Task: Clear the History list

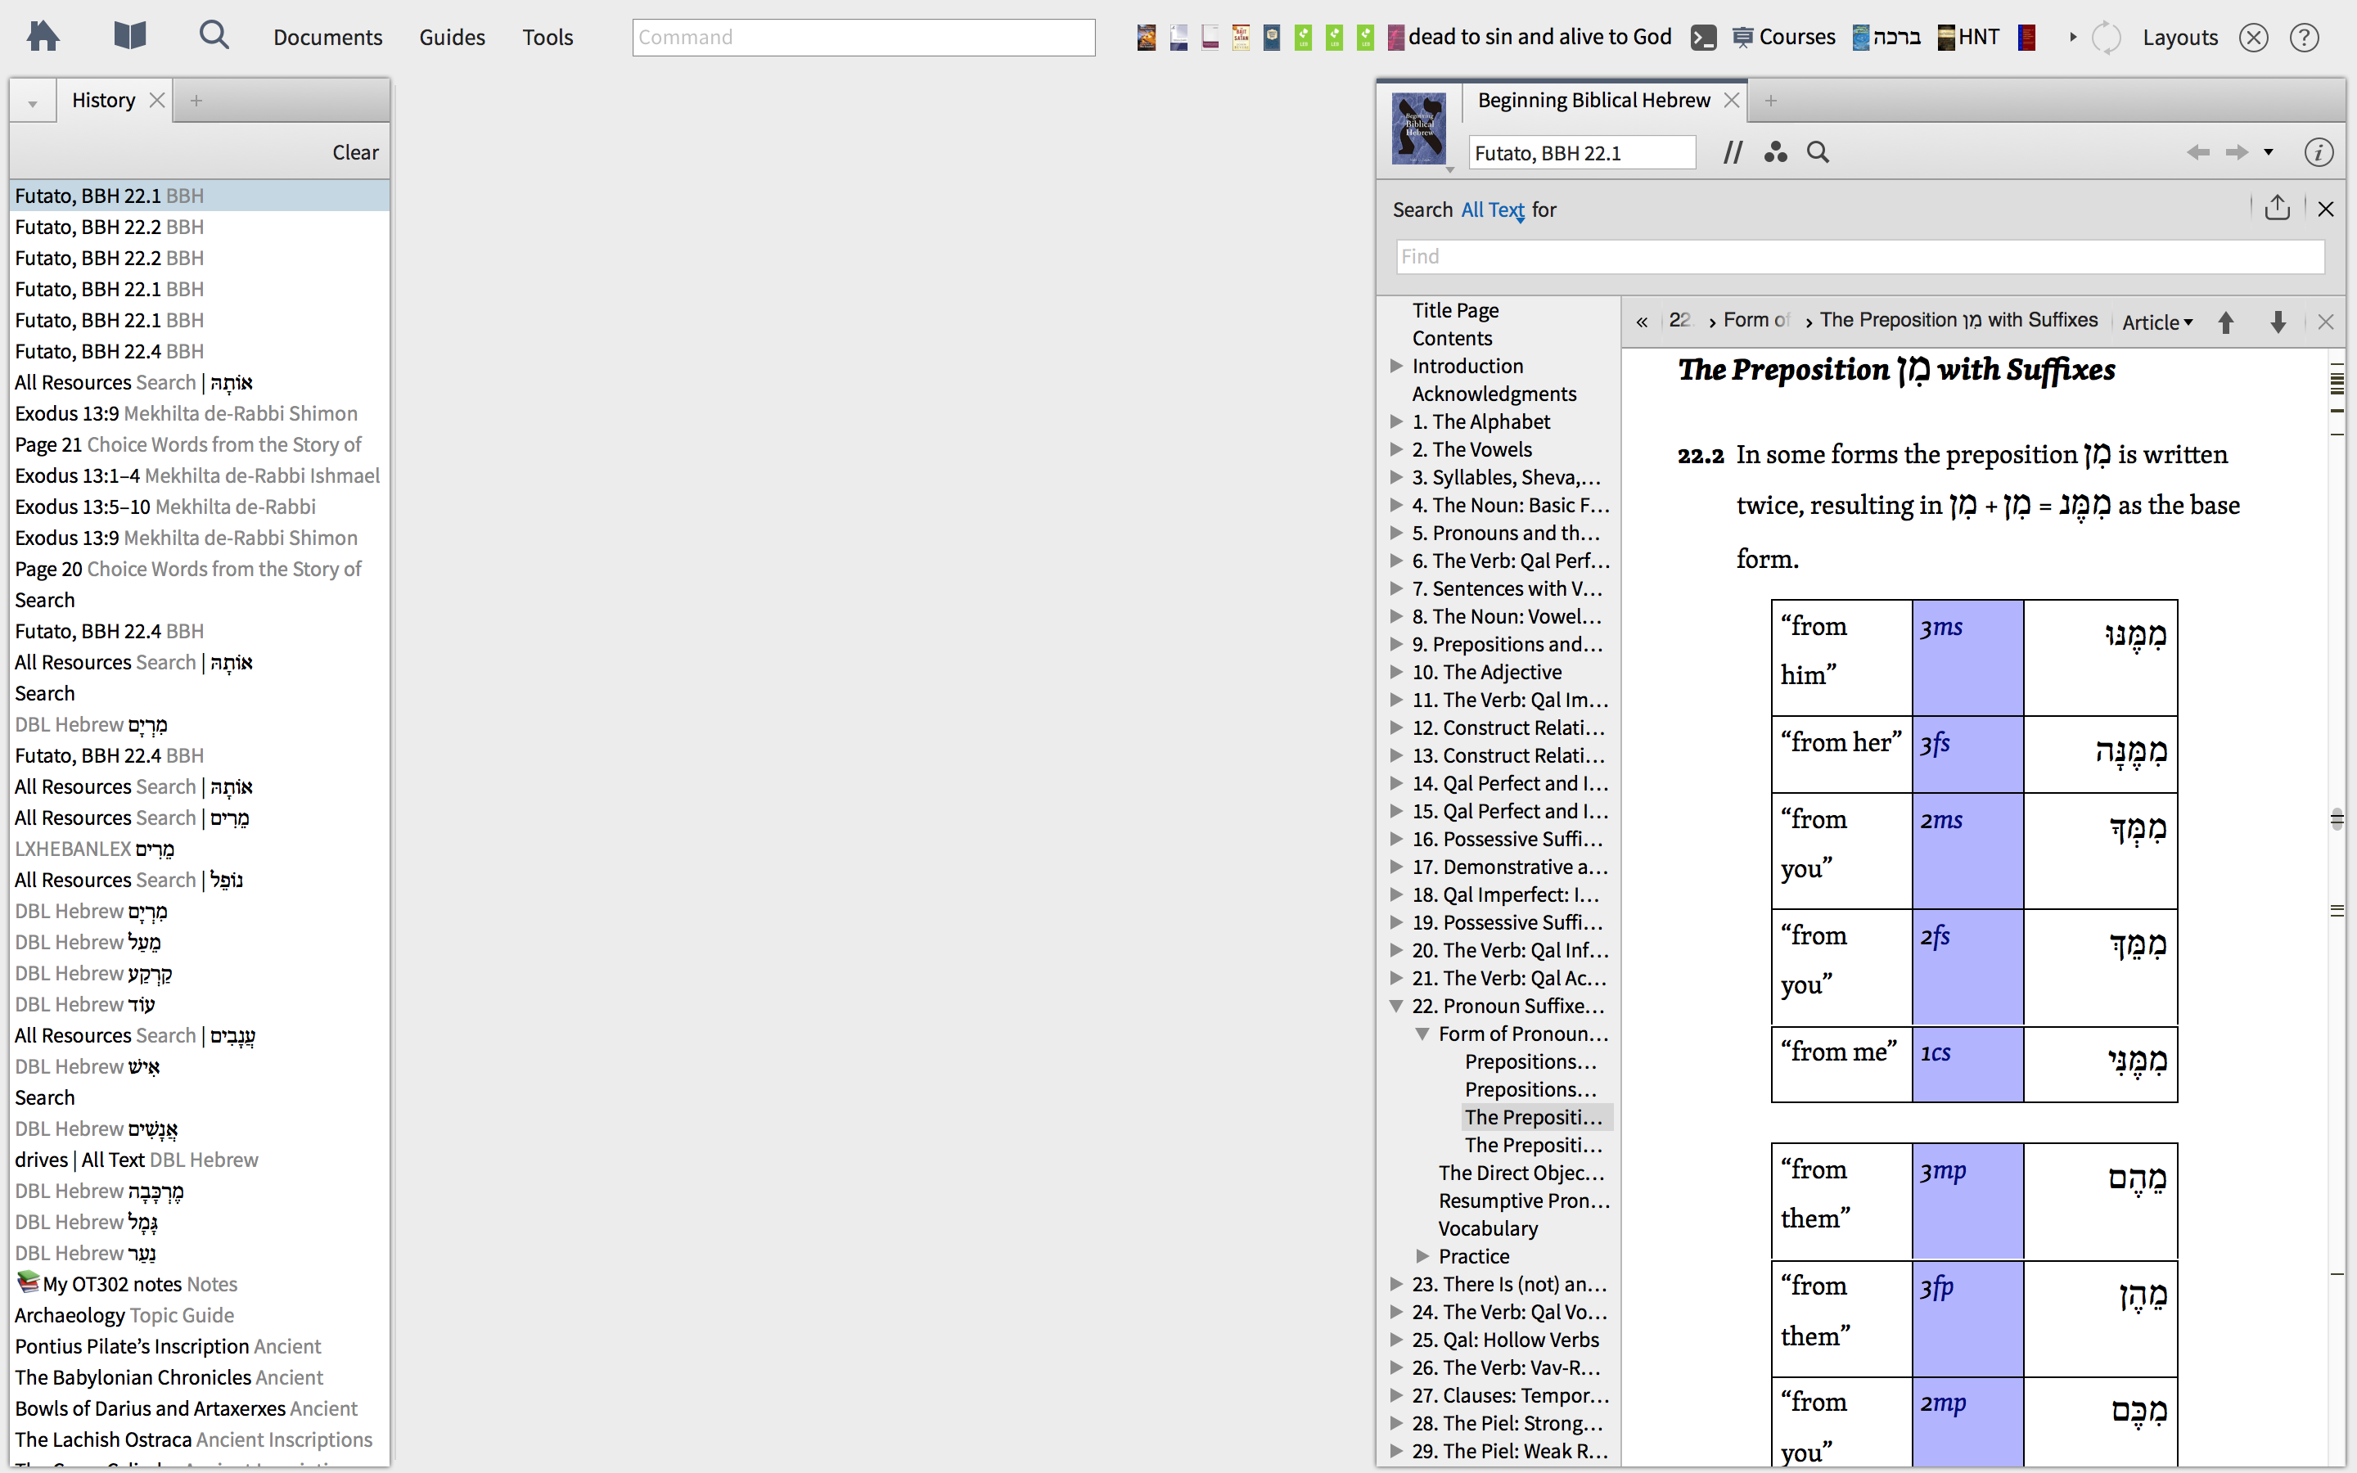Action: 354,153
